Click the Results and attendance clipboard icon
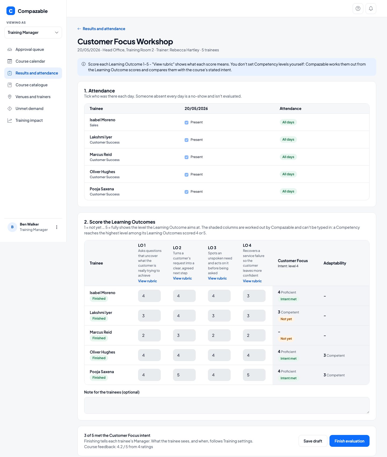 pyautogui.click(x=10, y=73)
